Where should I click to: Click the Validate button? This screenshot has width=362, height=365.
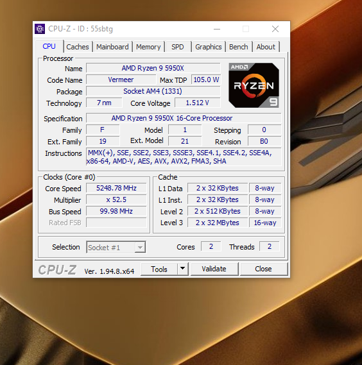(214, 269)
